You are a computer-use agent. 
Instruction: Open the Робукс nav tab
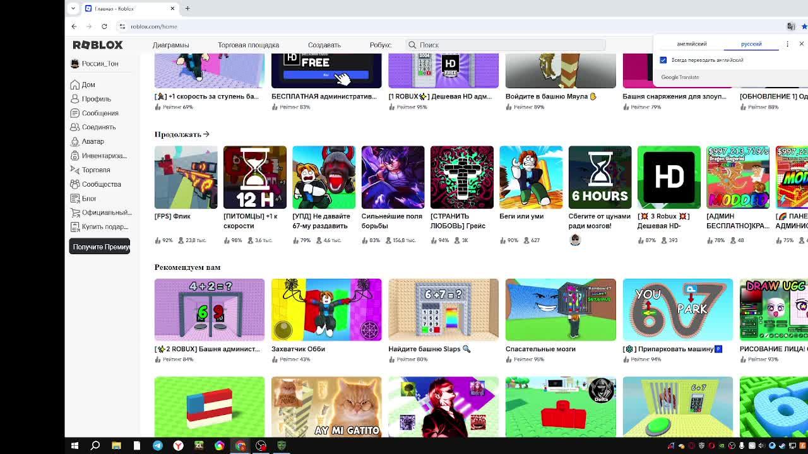(381, 45)
